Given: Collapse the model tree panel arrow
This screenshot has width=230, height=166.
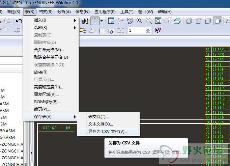Looking at the screenshot, I should [x=31, y=153].
